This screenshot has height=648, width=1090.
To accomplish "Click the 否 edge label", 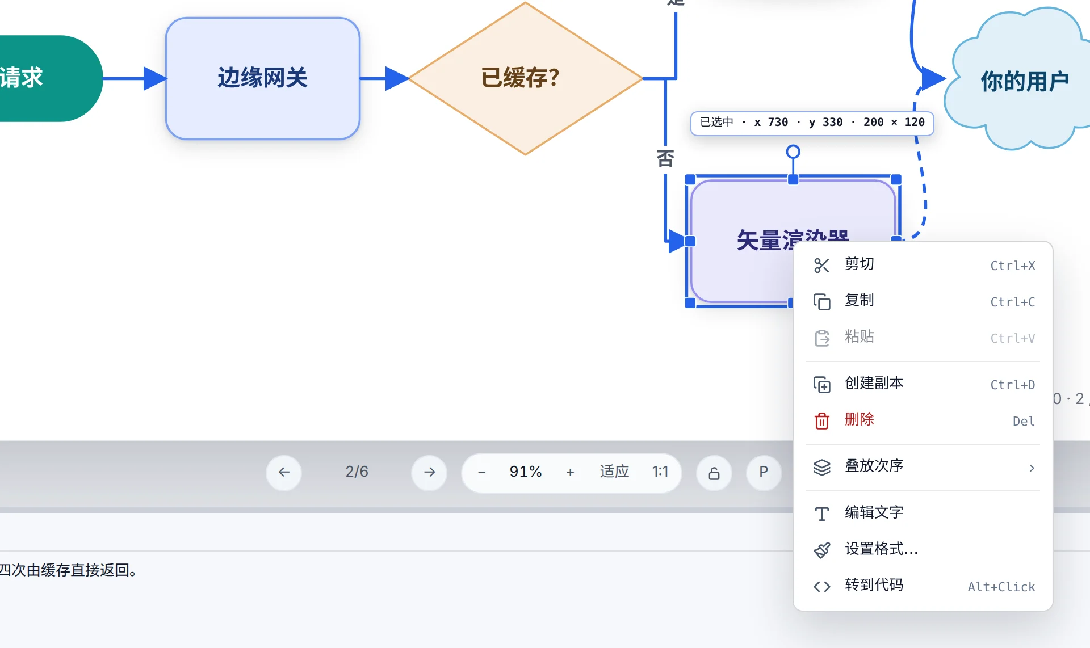I will click(665, 158).
